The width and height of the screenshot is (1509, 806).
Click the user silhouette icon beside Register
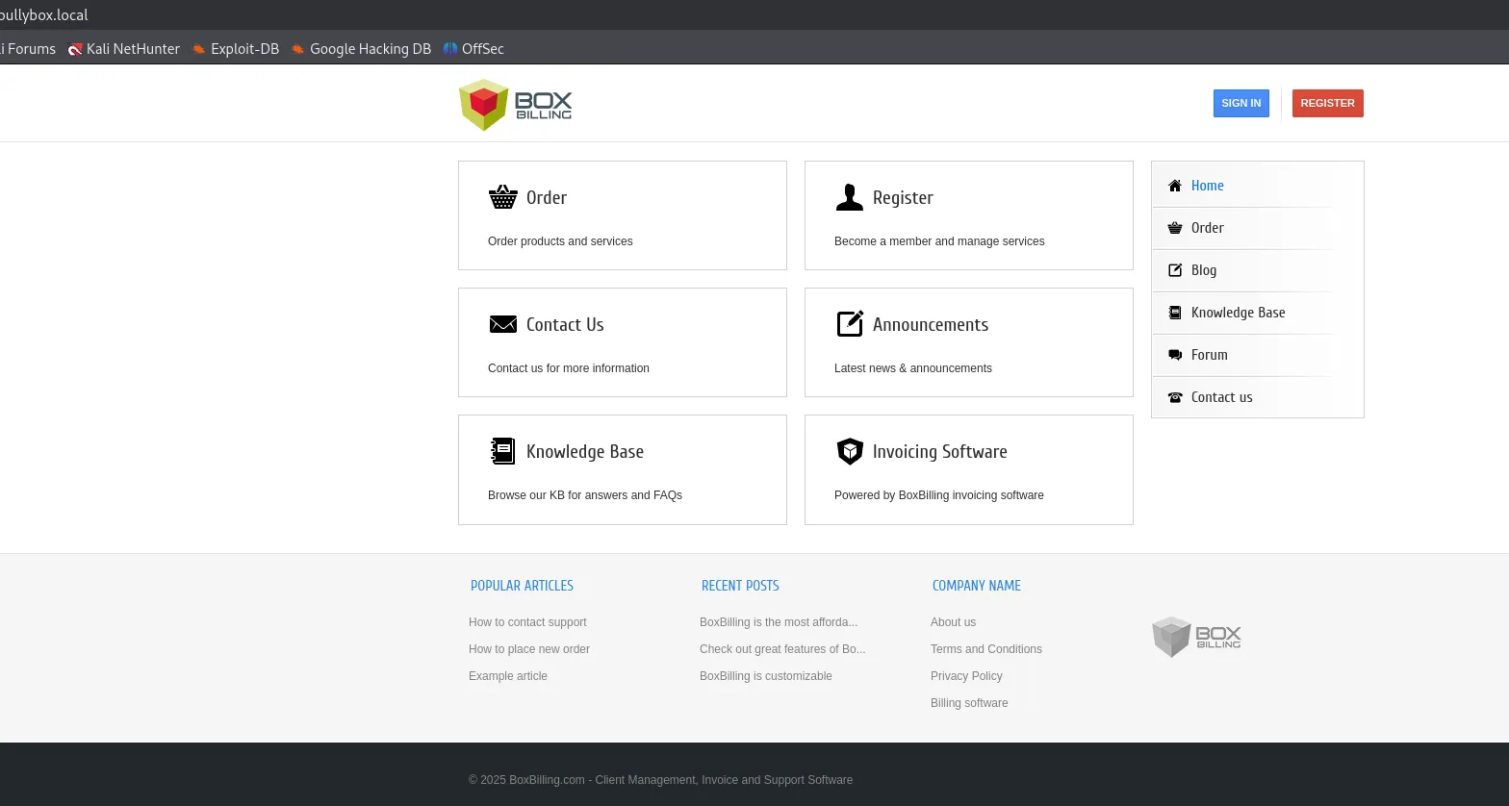click(849, 197)
